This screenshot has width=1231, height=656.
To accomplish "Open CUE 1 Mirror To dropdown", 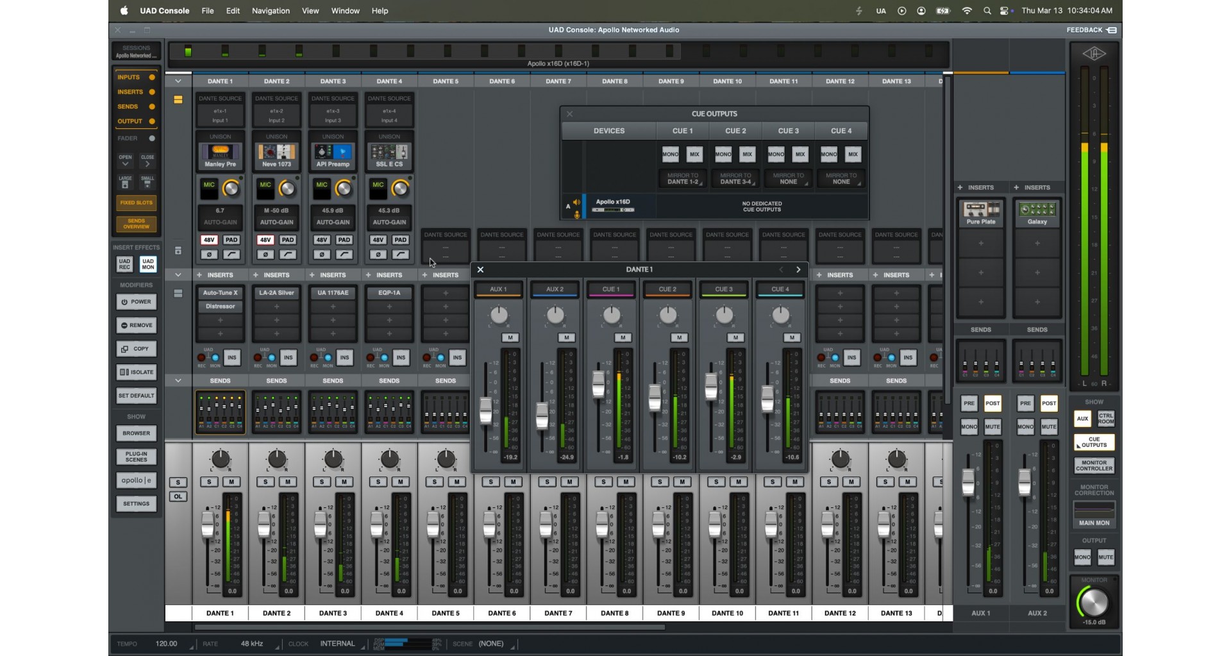I will tap(682, 179).
